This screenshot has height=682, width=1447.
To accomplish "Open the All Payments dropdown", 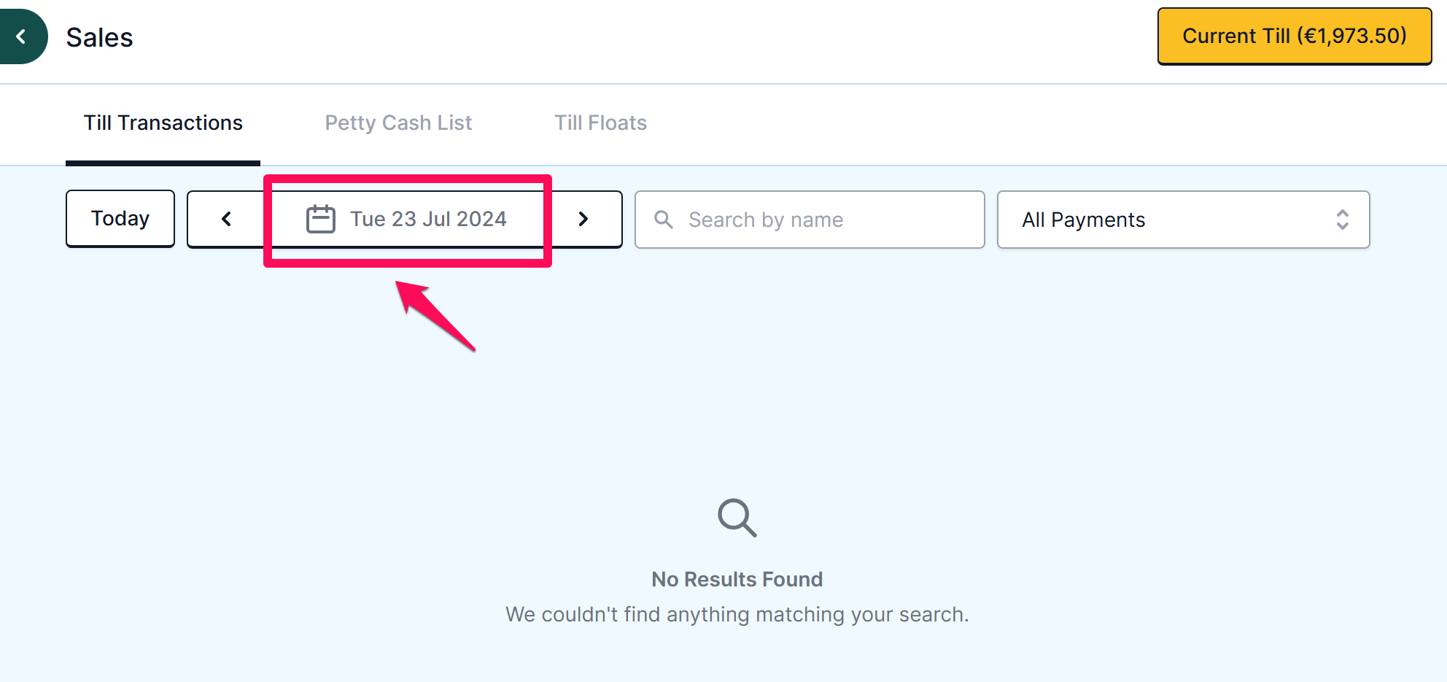I will tap(1183, 220).
